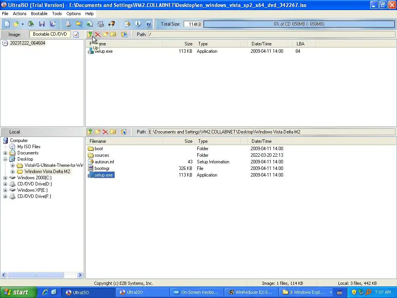Click the blue Help question mark icon
Image resolution: width=397 pixels, height=298 pixels.
click(148, 24)
